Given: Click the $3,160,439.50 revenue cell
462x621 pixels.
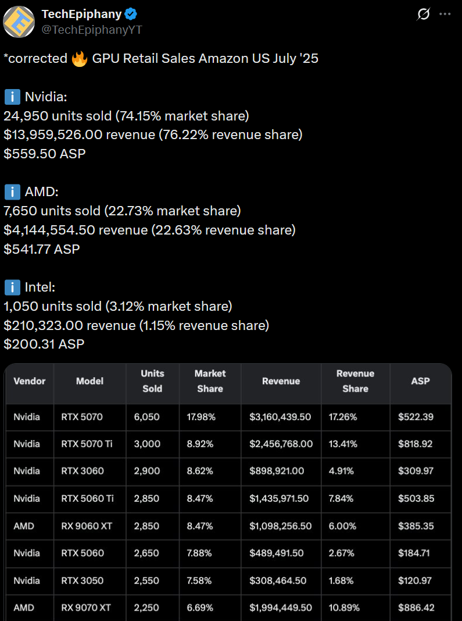Looking at the screenshot, I should pyautogui.click(x=281, y=417).
